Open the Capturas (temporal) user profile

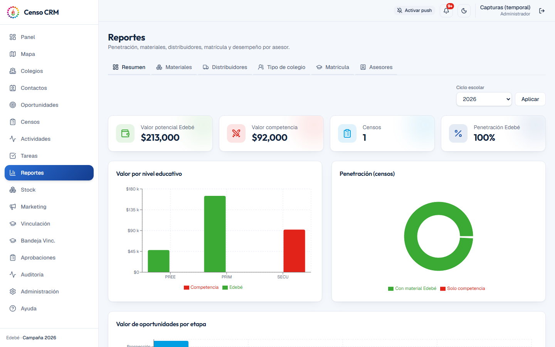(x=505, y=10)
